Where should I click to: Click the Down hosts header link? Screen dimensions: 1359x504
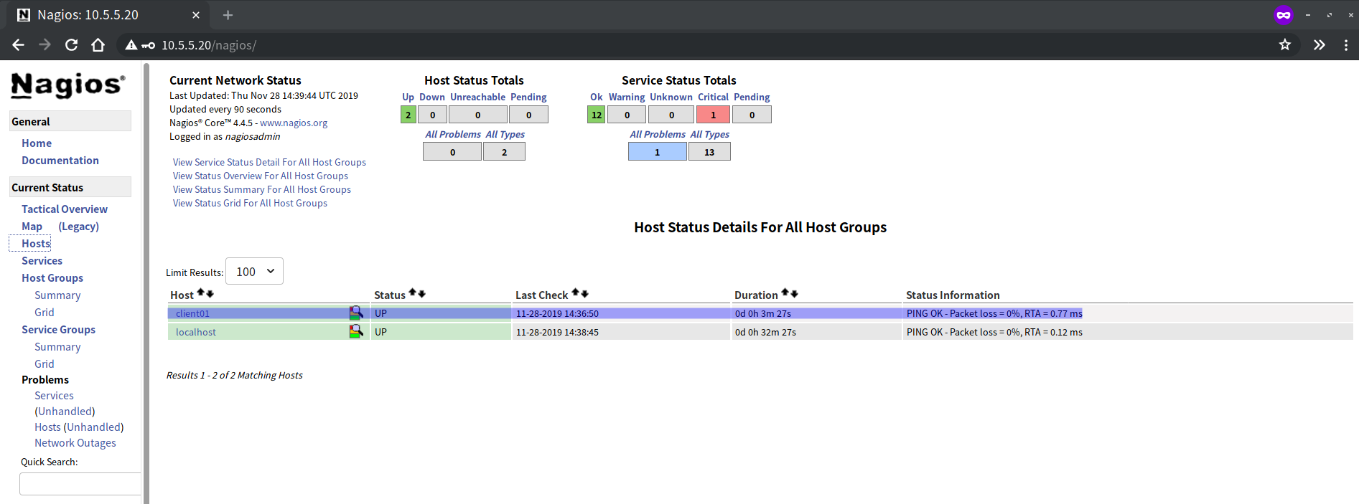432,97
